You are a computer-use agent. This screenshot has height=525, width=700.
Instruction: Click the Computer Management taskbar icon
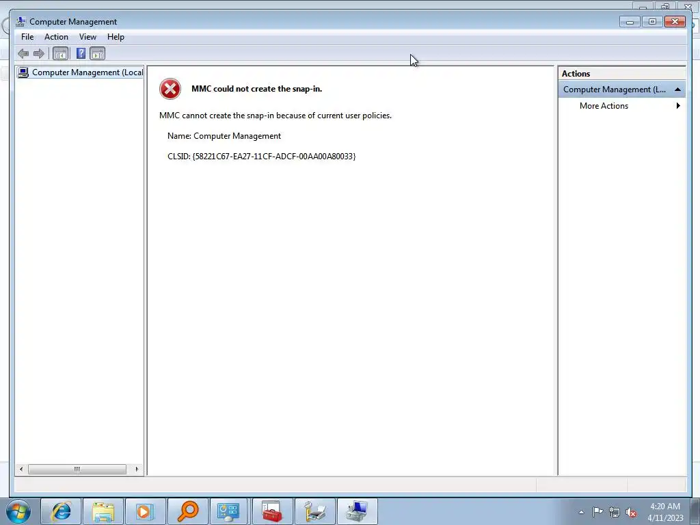click(x=357, y=511)
